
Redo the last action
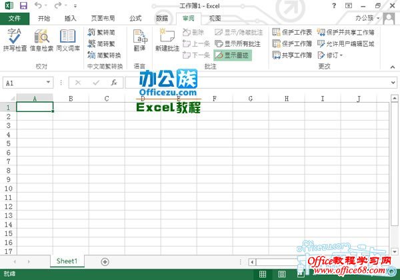point(58,5)
